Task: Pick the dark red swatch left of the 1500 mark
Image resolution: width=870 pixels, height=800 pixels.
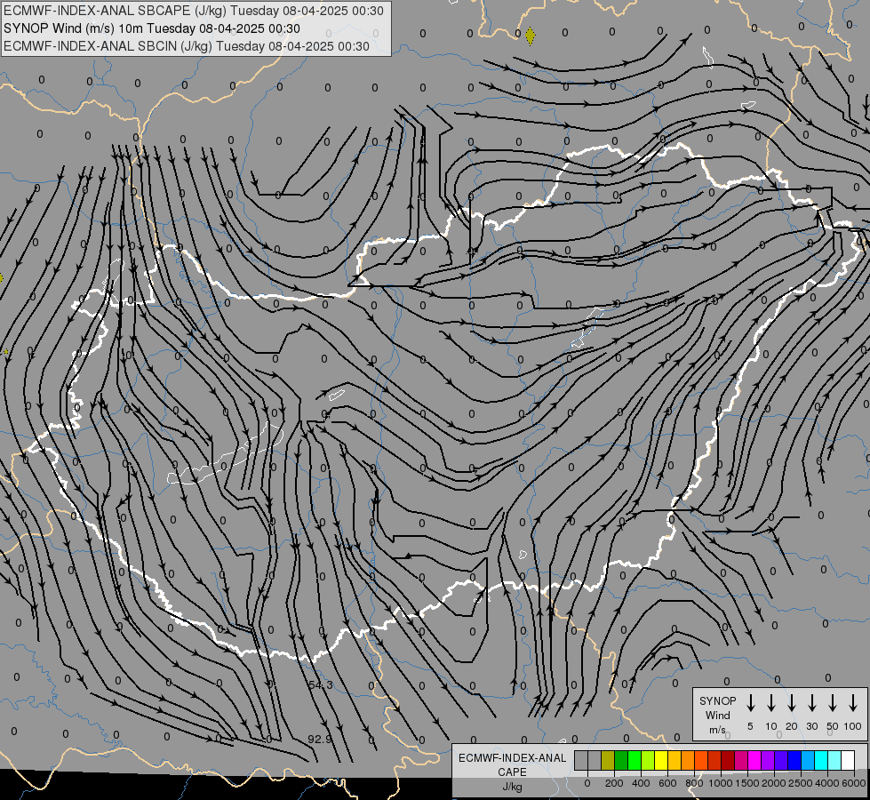Action: pos(728,760)
